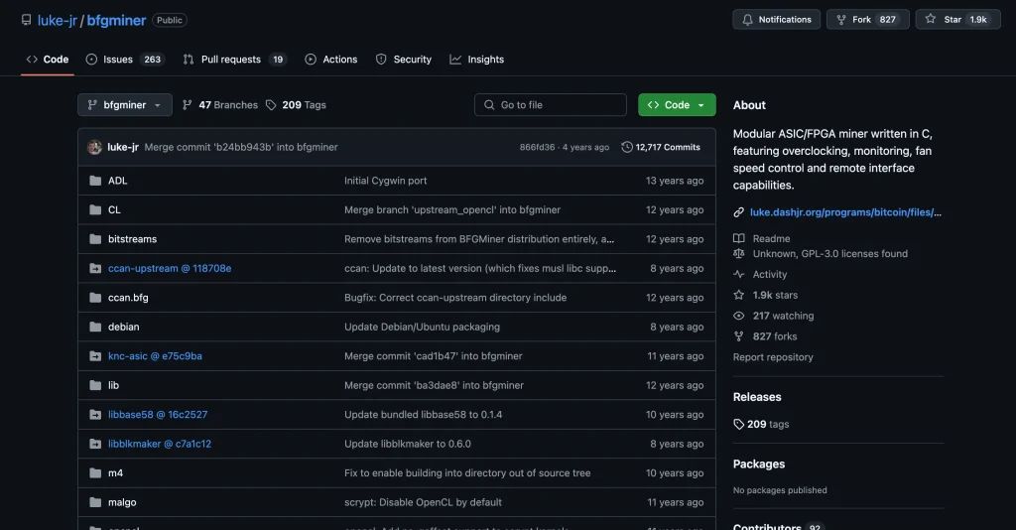
Task: View the Insights tab
Action: pyautogui.click(x=477, y=59)
